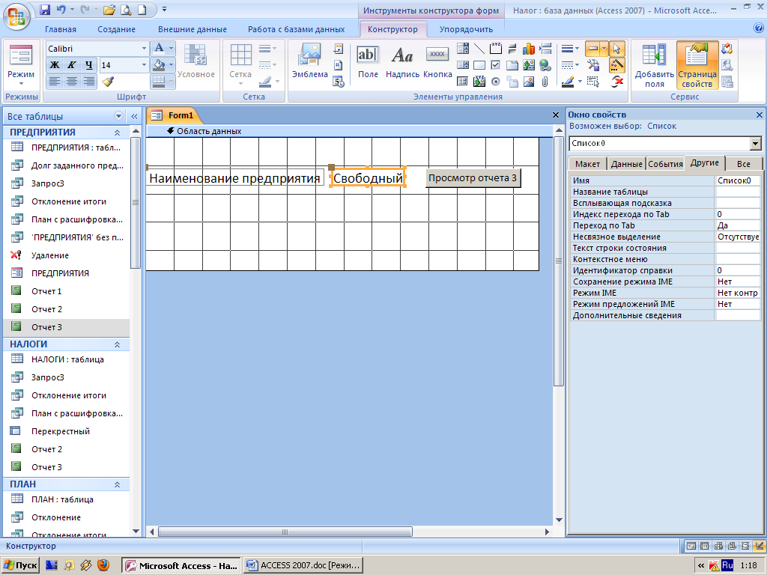Switch to form view status icon
The height and width of the screenshot is (575, 767).
point(691,546)
